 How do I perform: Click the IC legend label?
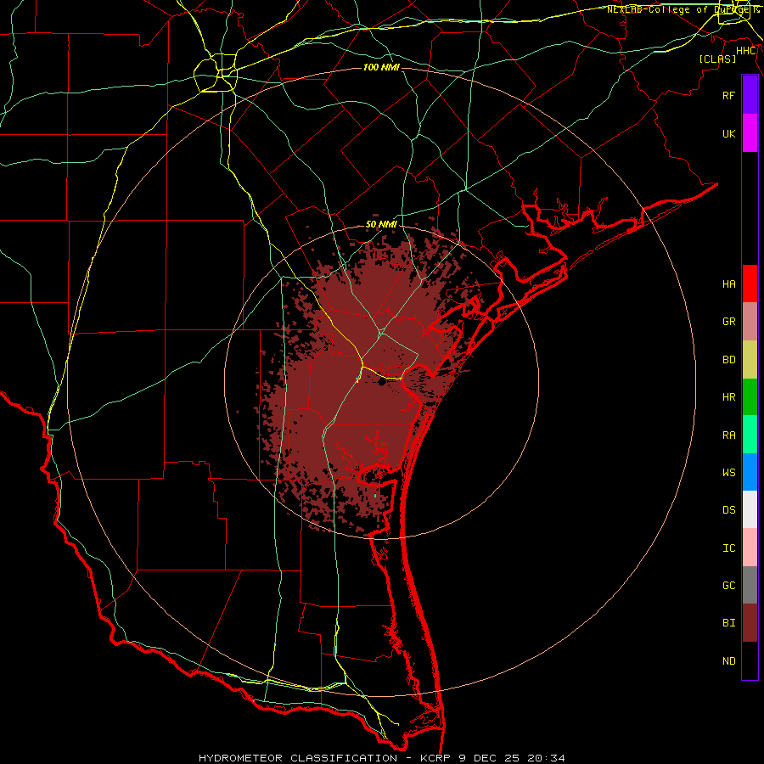tap(728, 548)
